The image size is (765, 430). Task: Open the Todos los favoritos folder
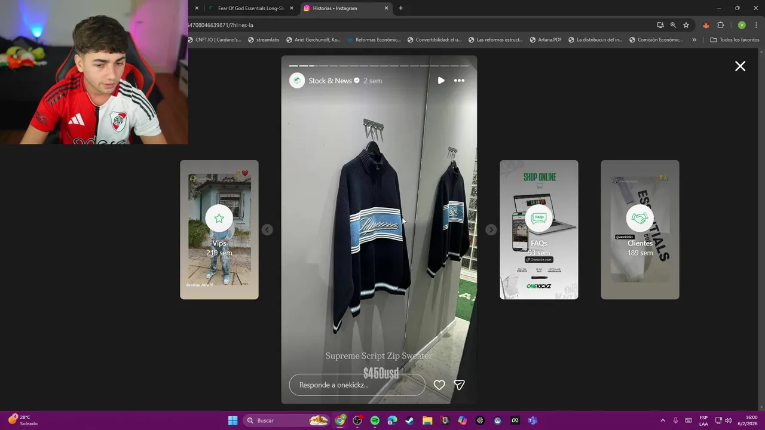[x=735, y=40]
